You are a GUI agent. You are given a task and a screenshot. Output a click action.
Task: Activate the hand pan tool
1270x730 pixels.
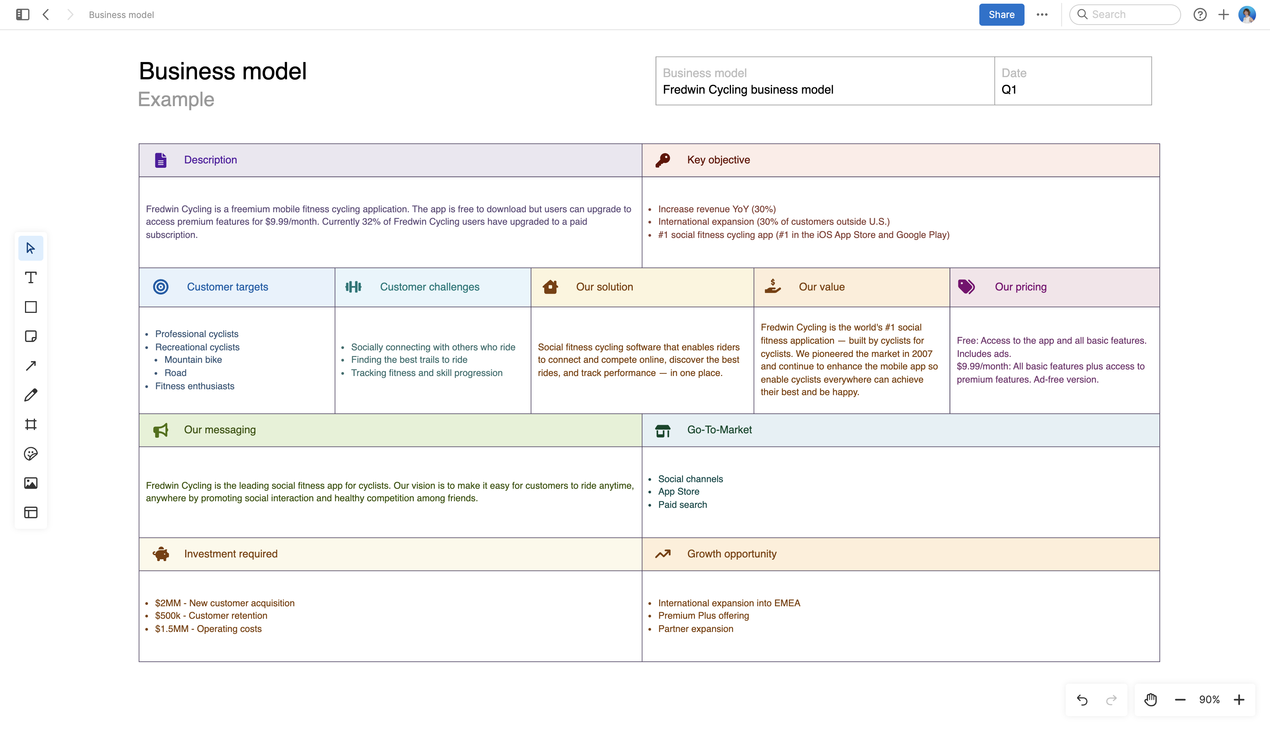click(1150, 700)
